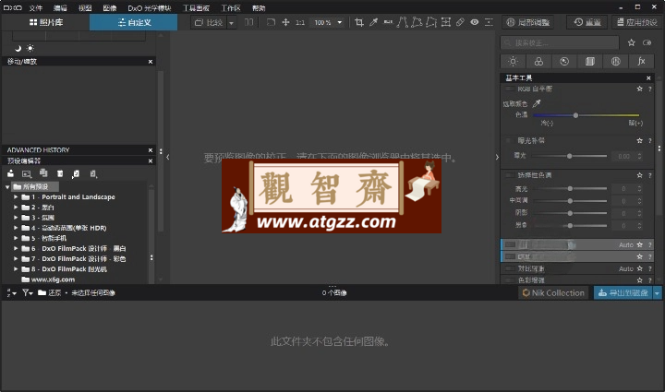
Task: Click the delete preset trash icon
Action: tap(60, 173)
